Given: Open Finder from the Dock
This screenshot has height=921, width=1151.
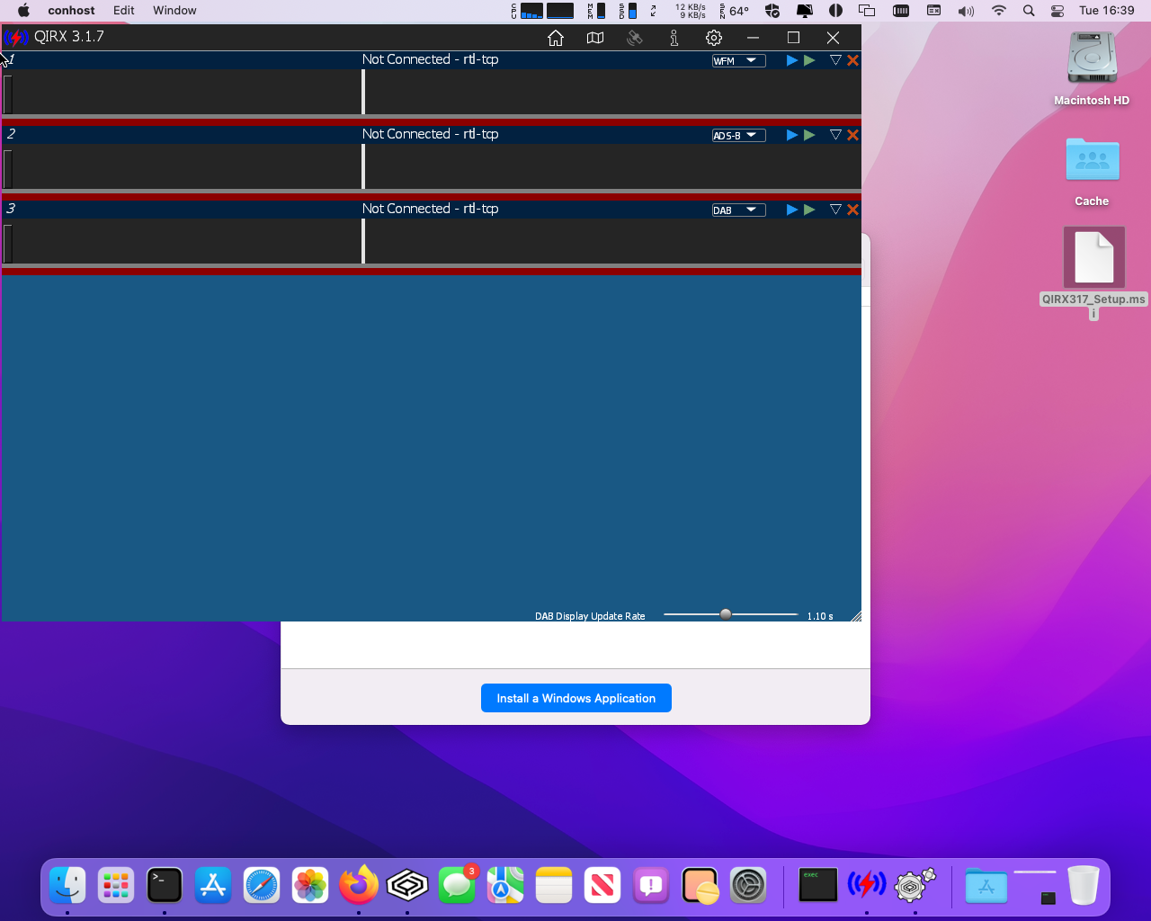Looking at the screenshot, I should pyautogui.click(x=67, y=886).
